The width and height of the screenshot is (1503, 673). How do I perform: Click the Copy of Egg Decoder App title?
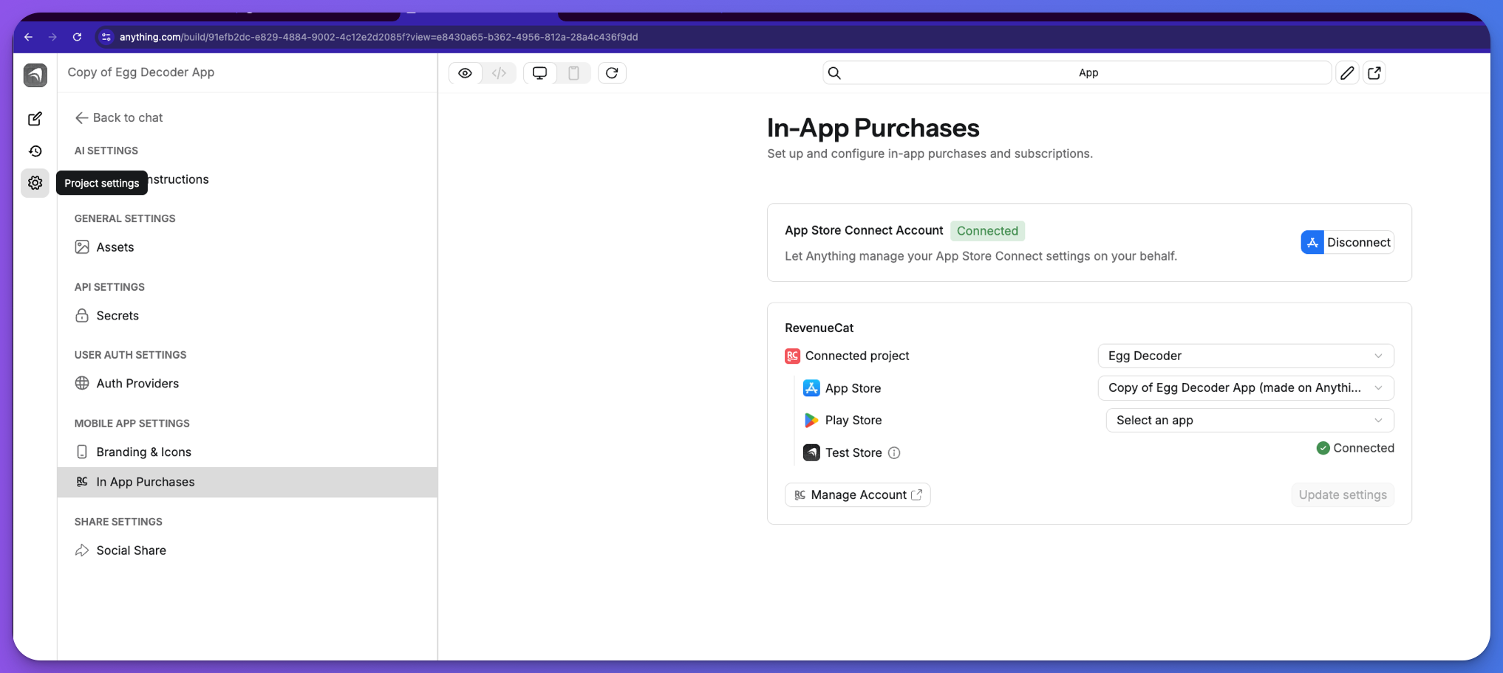141,72
